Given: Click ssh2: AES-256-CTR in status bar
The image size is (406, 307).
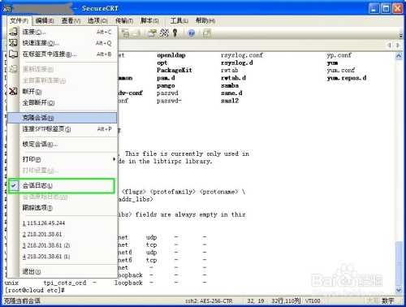Looking at the screenshot, I should (209, 301).
